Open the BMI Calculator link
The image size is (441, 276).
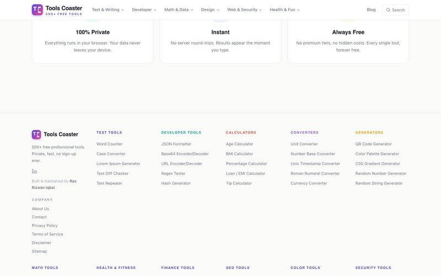click(x=239, y=154)
